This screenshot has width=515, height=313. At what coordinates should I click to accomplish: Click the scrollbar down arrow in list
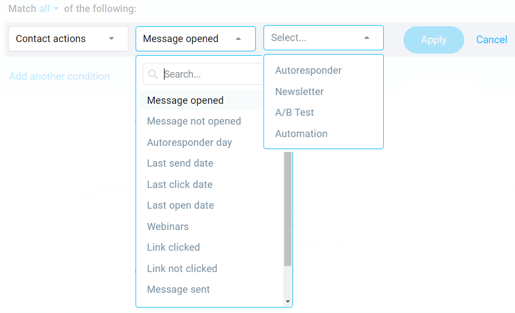[x=288, y=302]
